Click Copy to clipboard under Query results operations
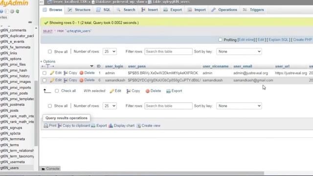 [74, 126]
